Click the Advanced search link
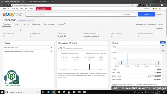The height and width of the screenshot is (94, 167). 159,14
